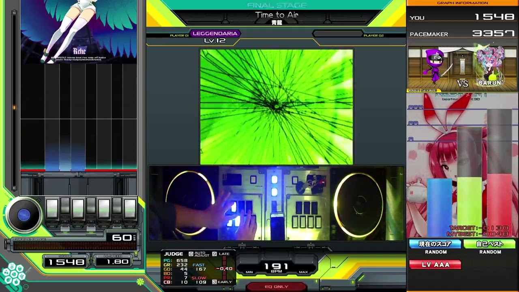The width and height of the screenshot is (519, 292).
Task: Click the blue current score graph bar
Action: tap(439, 207)
